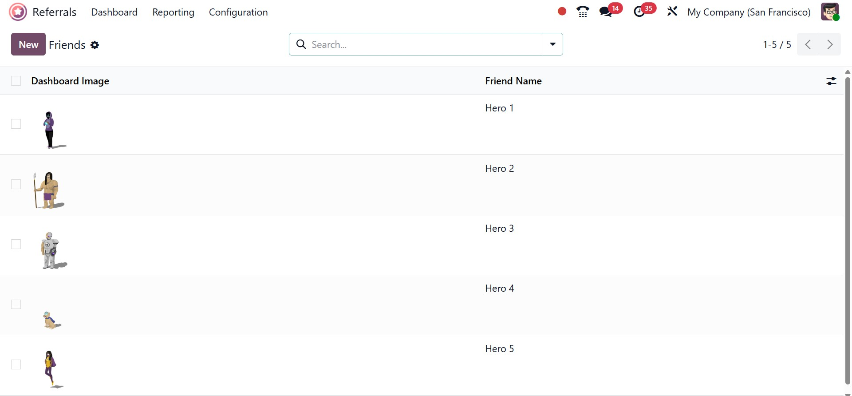Open the Hero 2 dashboard image thumbnail
852x396 pixels.
(48, 190)
